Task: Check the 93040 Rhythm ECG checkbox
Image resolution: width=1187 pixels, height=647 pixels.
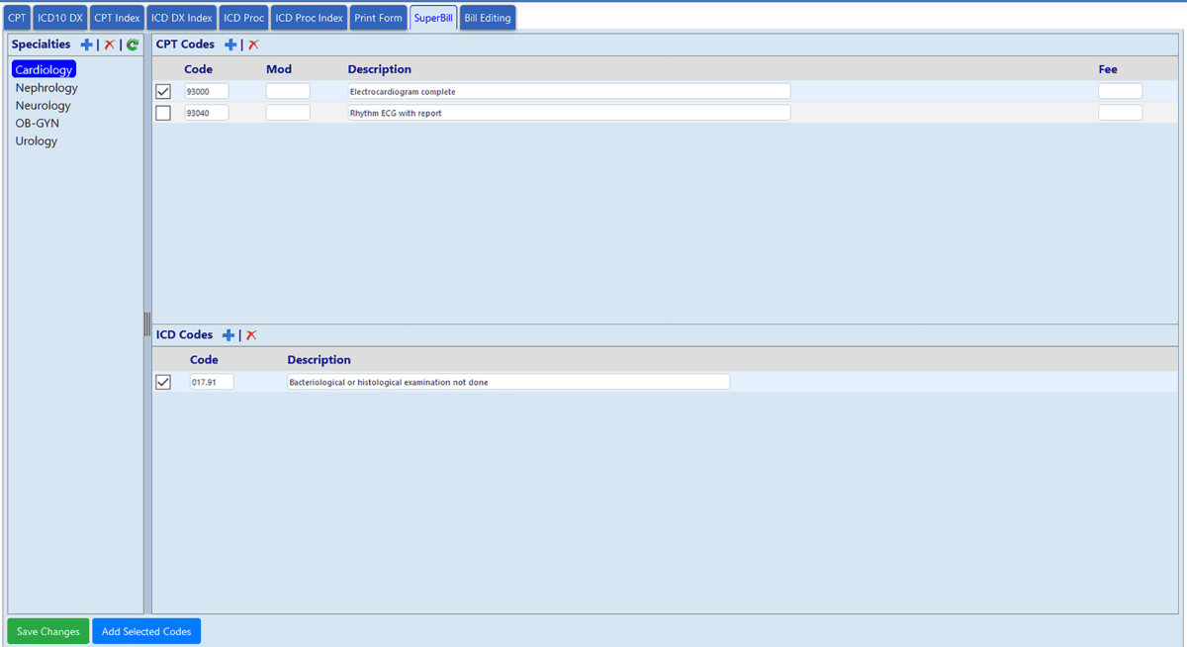Action: (163, 113)
